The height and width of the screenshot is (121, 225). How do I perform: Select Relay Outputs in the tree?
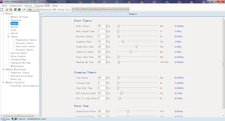pos(18,56)
